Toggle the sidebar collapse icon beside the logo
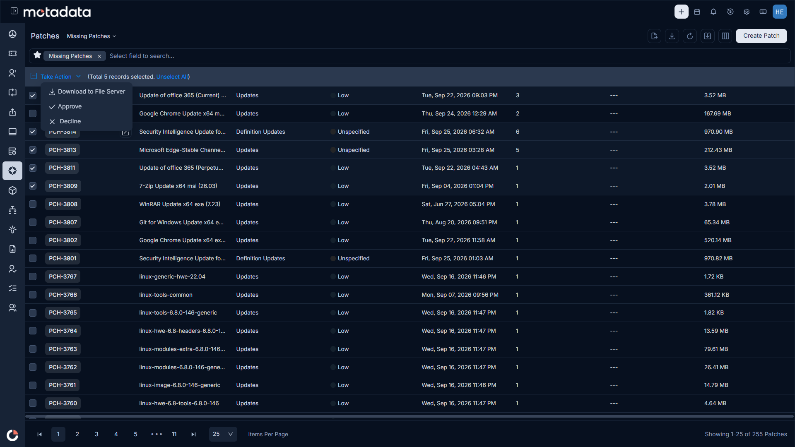 14,11
